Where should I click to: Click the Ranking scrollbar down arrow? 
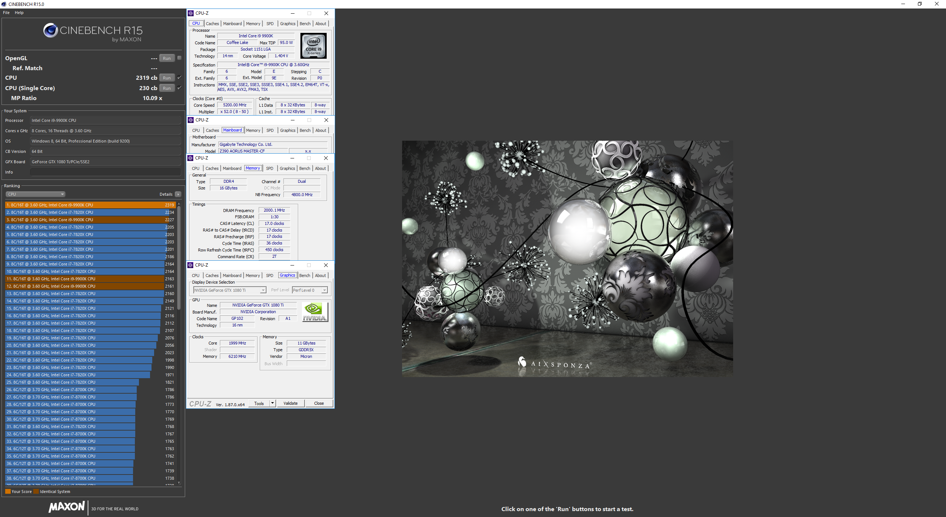click(x=179, y=483)
